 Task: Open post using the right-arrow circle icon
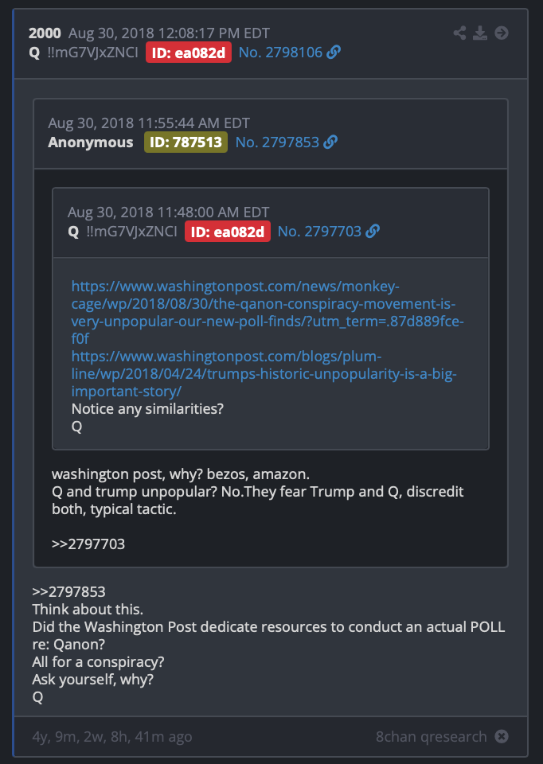tap(501, 33)
